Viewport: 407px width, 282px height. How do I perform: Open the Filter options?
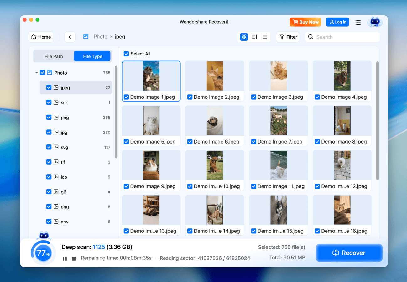288,37
